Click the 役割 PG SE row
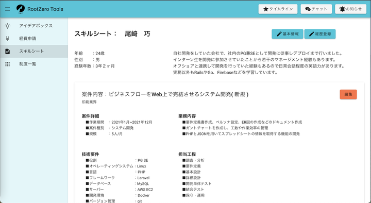The width and height of the screenshot is (371, 203). click(117, 160)
